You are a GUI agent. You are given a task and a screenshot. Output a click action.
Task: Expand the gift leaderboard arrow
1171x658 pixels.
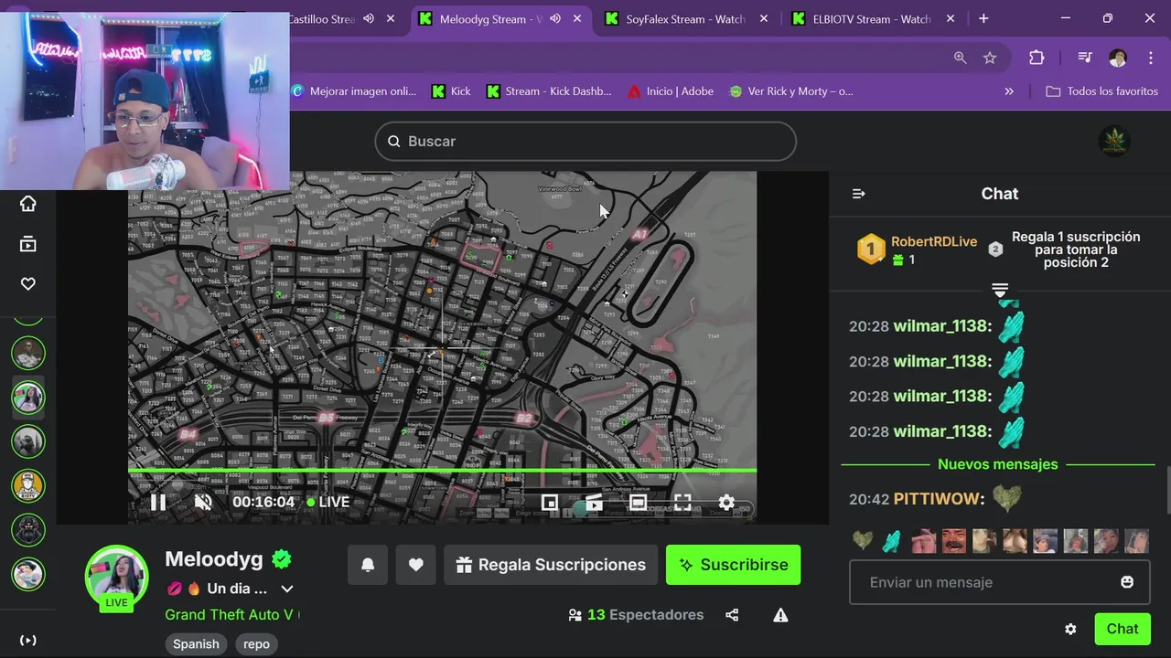(x=1000, y=291)
